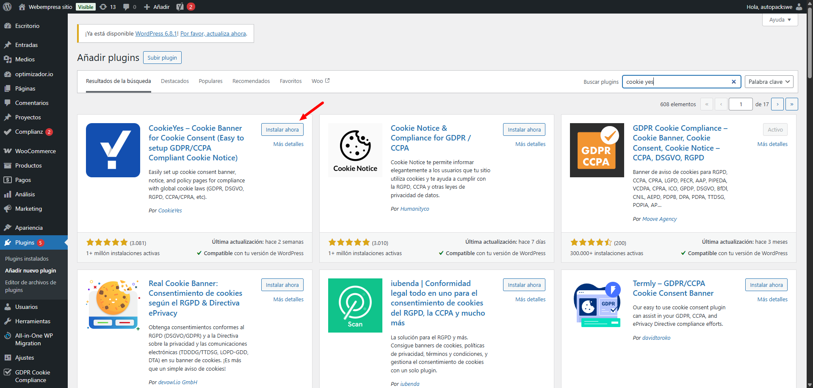Install Cookie Notice & Compliance plugin
The height and width of the screenshot is (388, 813).
click(x=524, y=129)
